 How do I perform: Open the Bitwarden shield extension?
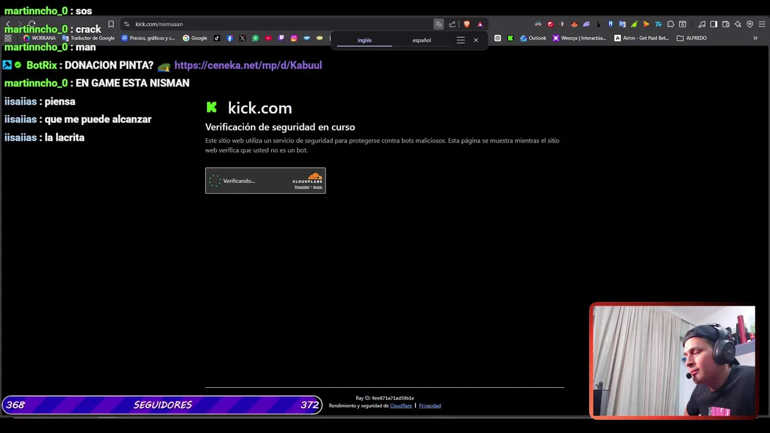pyautogui.click(x=610, y=24)
